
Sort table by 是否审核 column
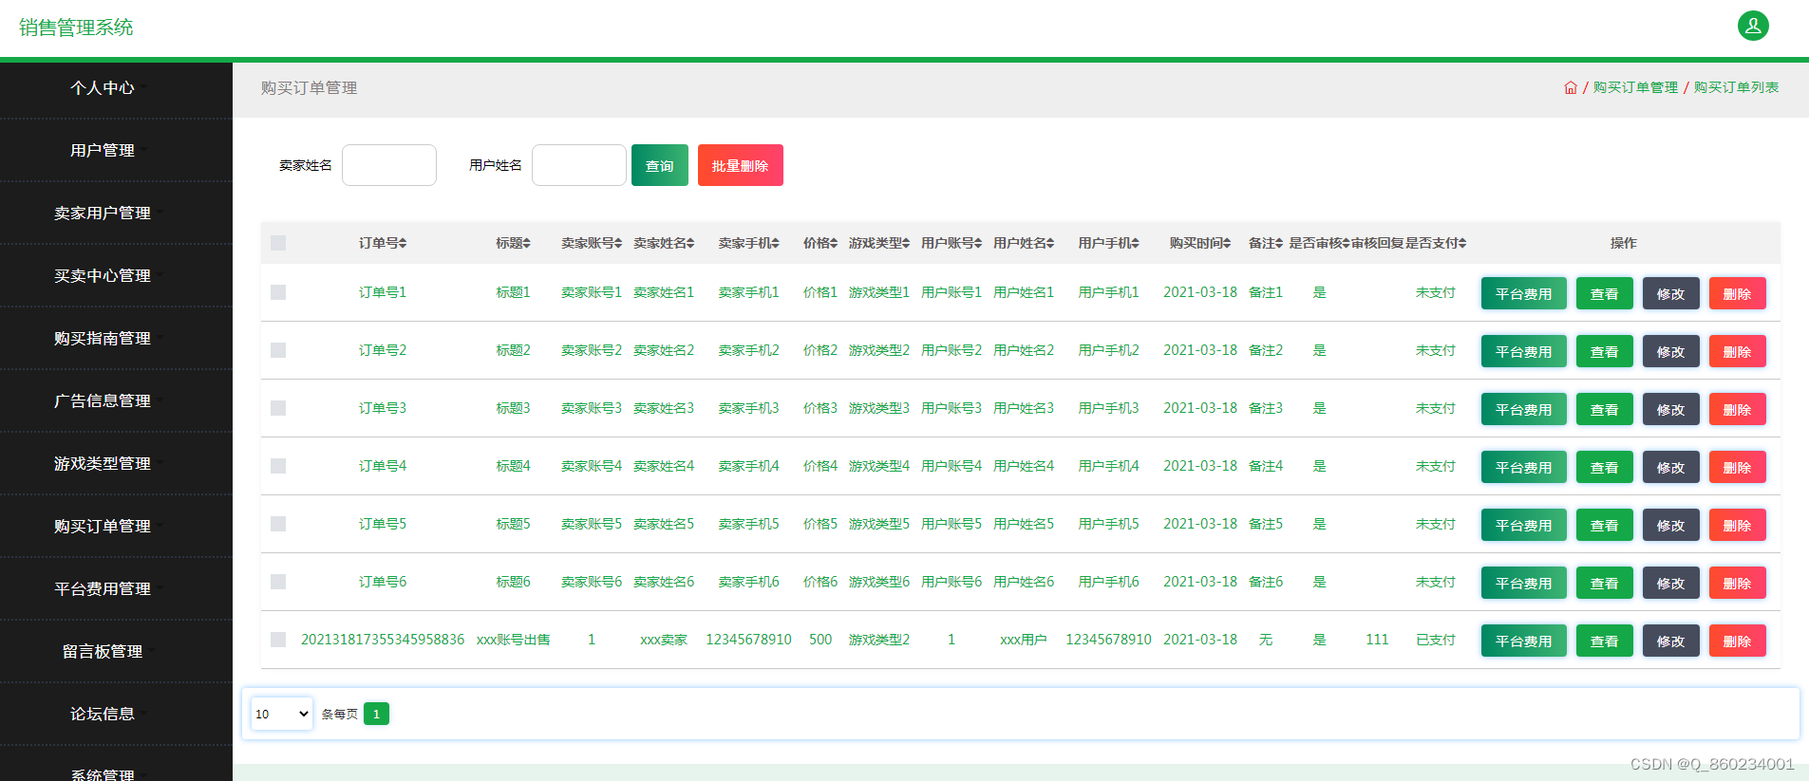point(1319,243)
